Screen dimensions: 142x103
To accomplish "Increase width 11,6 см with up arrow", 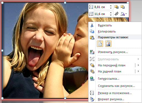I will [x=111, y=13].
